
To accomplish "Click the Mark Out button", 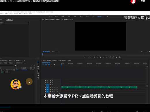I will [91, 57].
